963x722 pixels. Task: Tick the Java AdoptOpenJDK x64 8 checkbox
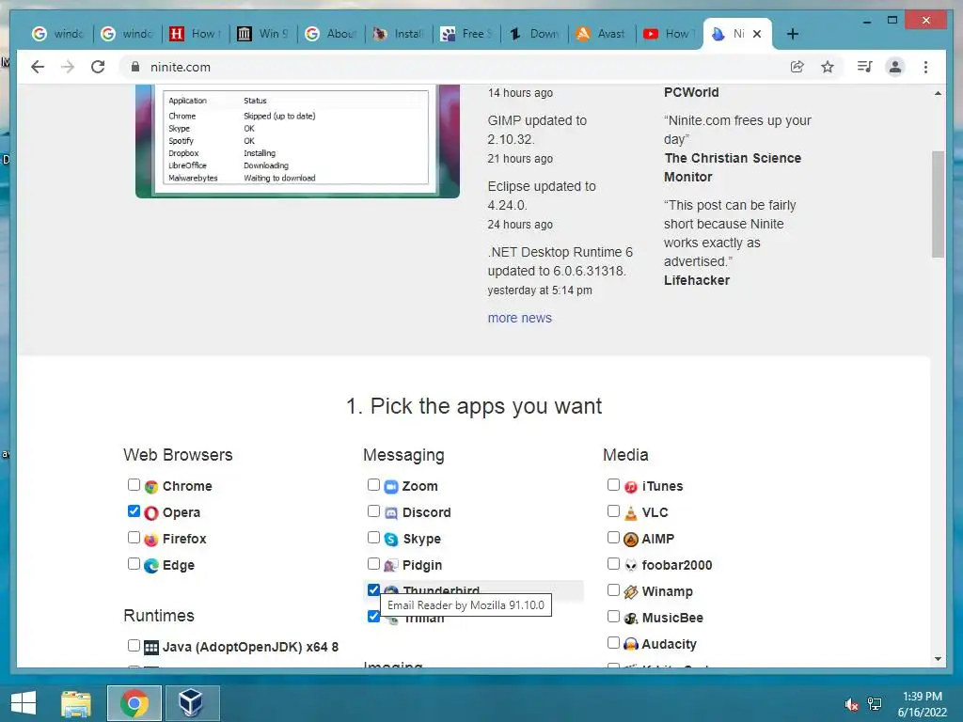pos(134,645)
